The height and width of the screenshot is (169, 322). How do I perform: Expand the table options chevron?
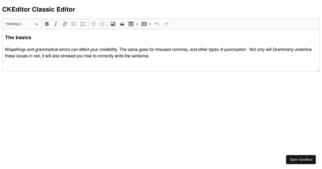pos(137,24)
